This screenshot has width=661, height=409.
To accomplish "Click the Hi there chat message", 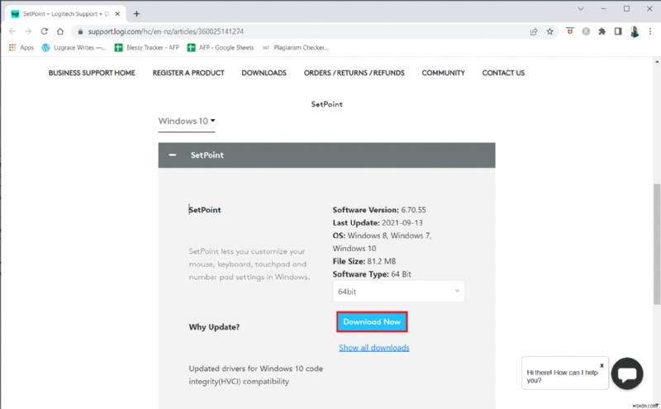I will click(563, 376).
